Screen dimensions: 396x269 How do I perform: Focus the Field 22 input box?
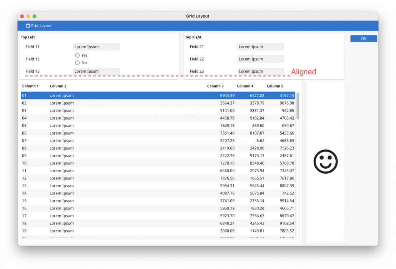260,59
